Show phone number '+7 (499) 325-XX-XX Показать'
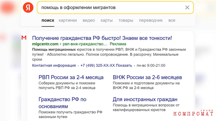The image size is (216, 121). click(106, 65)
